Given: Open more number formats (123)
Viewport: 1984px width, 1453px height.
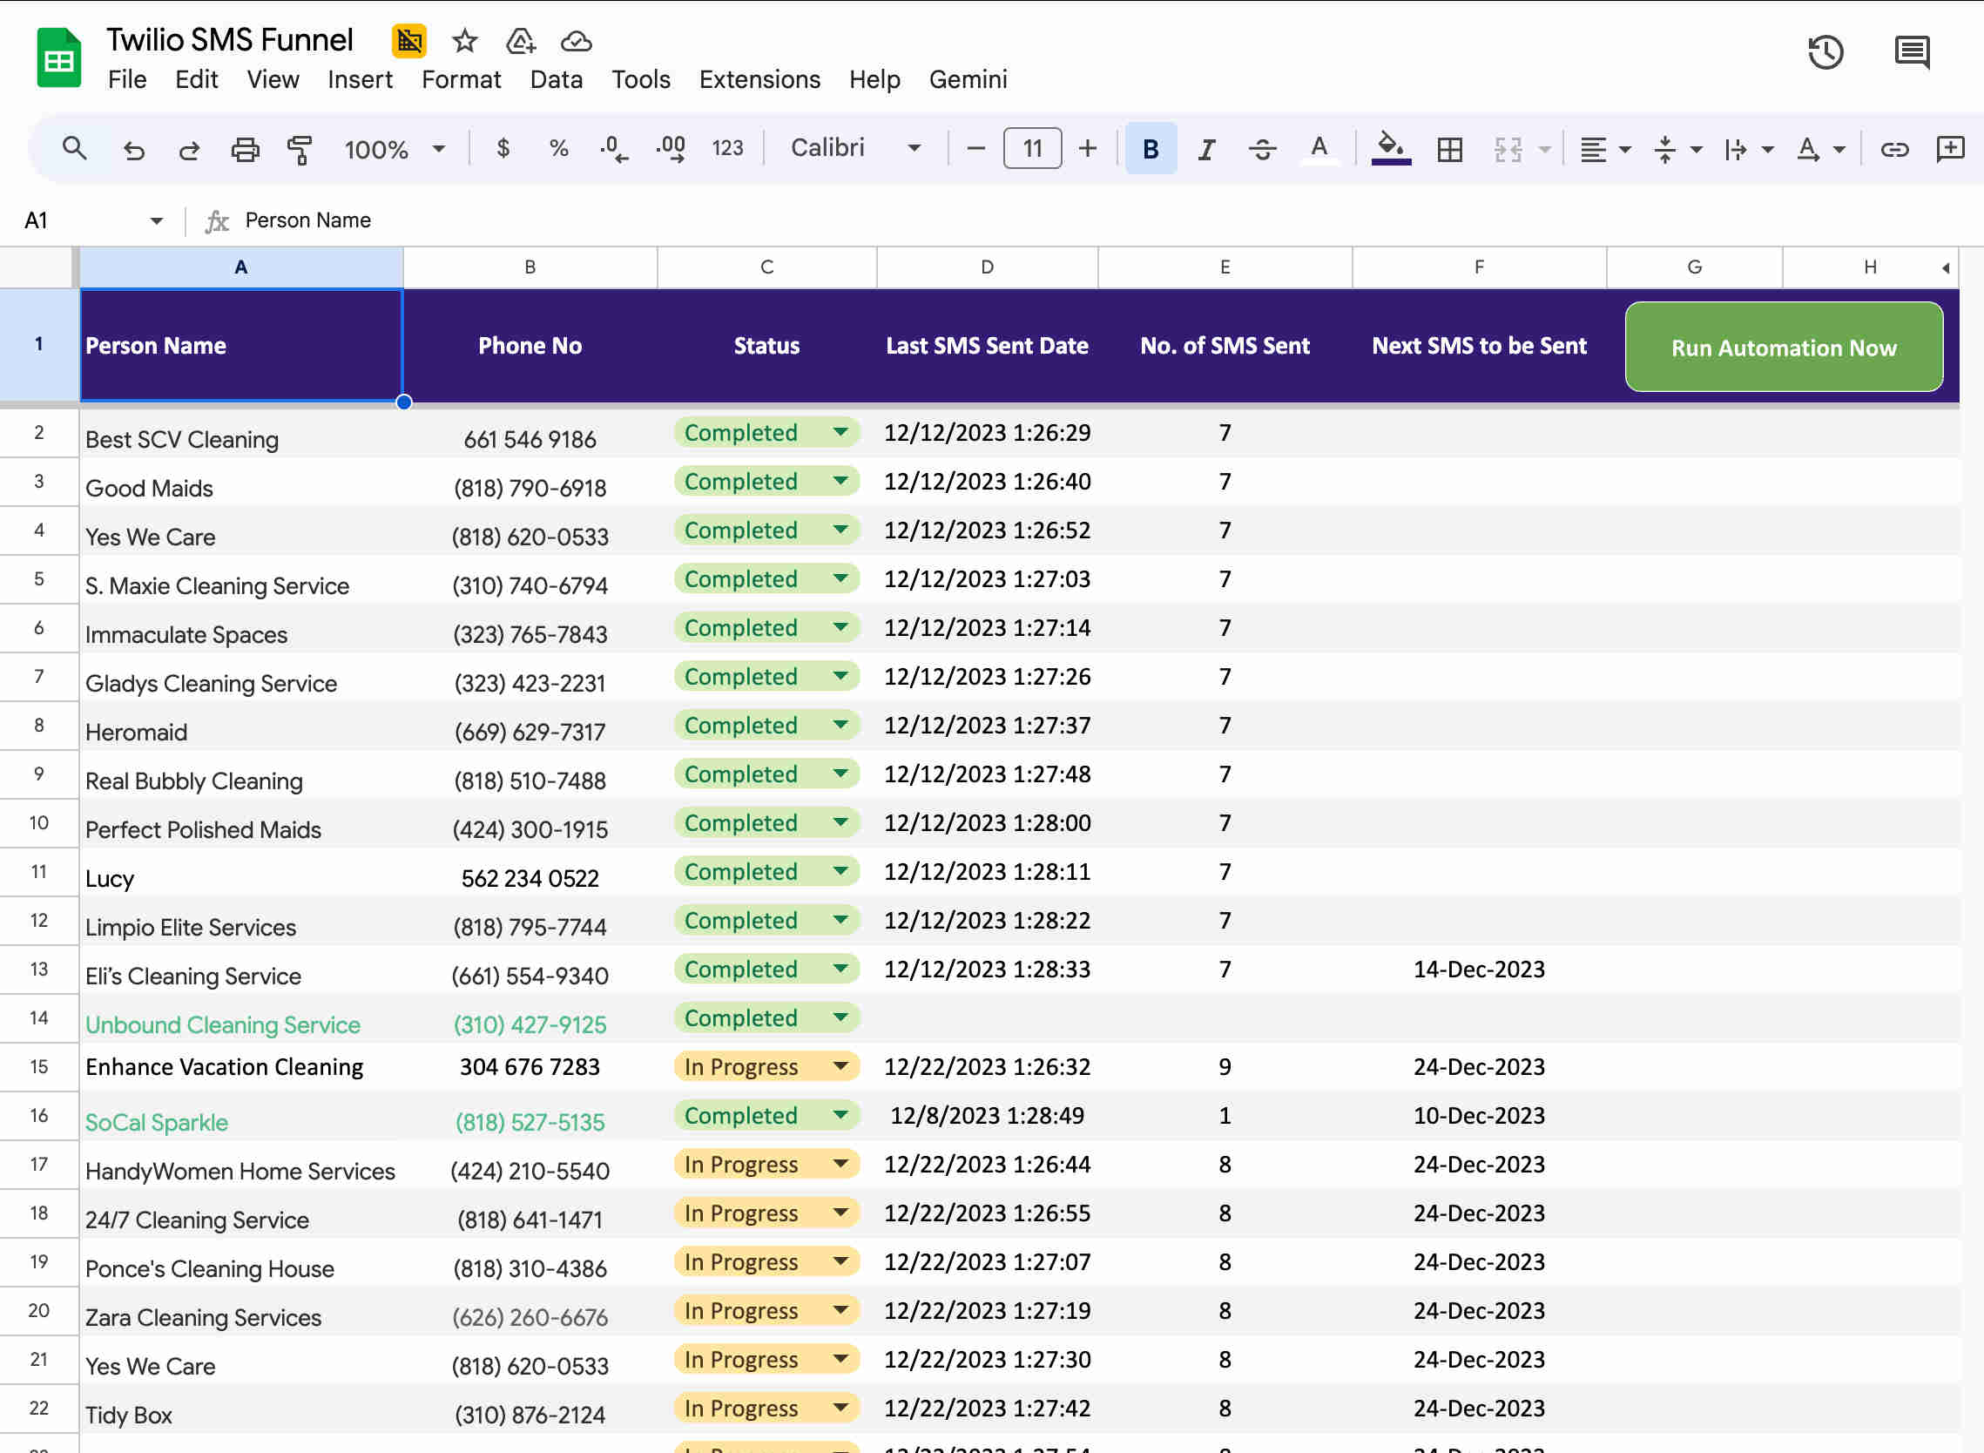Looking at the screenshot, I should point(727,148).
